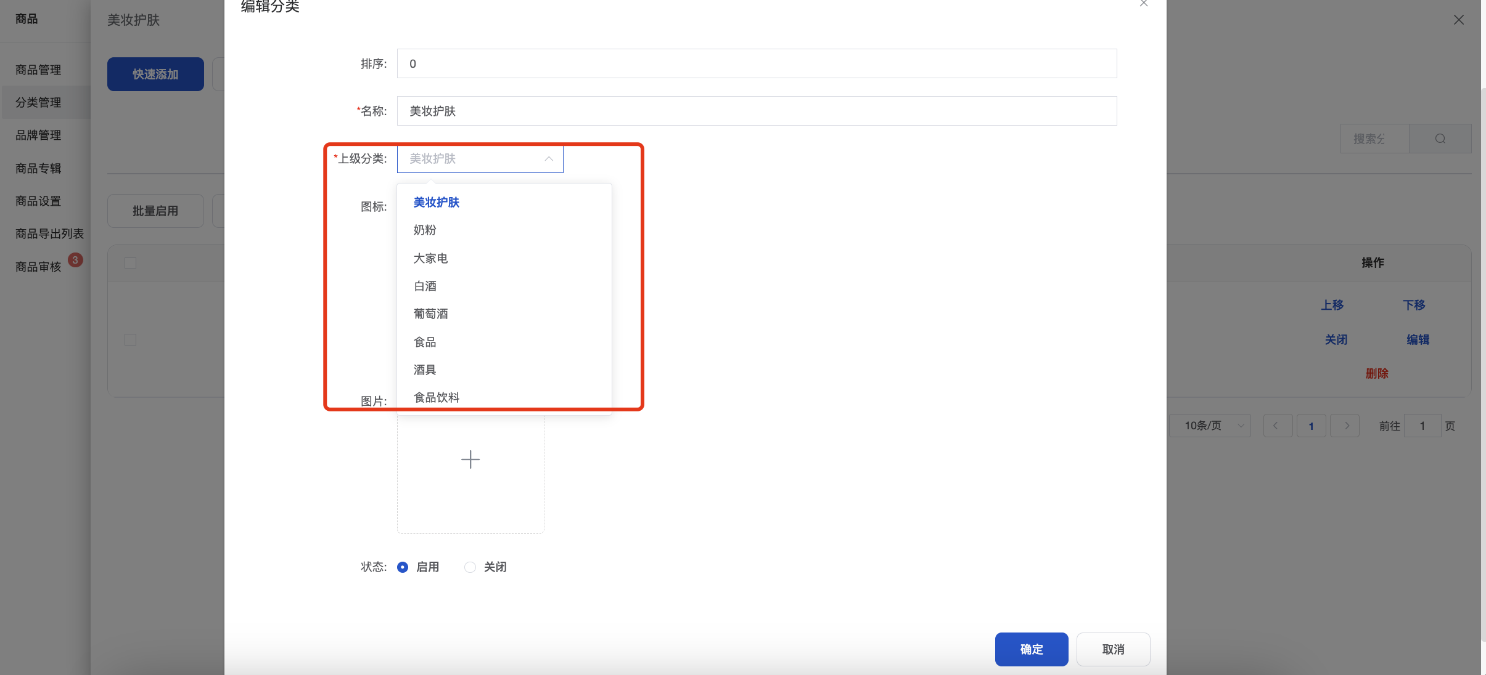This screenshot has height=675, width=1486.
Task: Open 品牌管理 in the sidebar menu
Action: tap(38, 135)
